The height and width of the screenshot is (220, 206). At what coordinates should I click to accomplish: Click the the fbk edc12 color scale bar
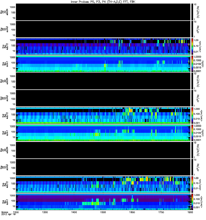pos(192,185)
